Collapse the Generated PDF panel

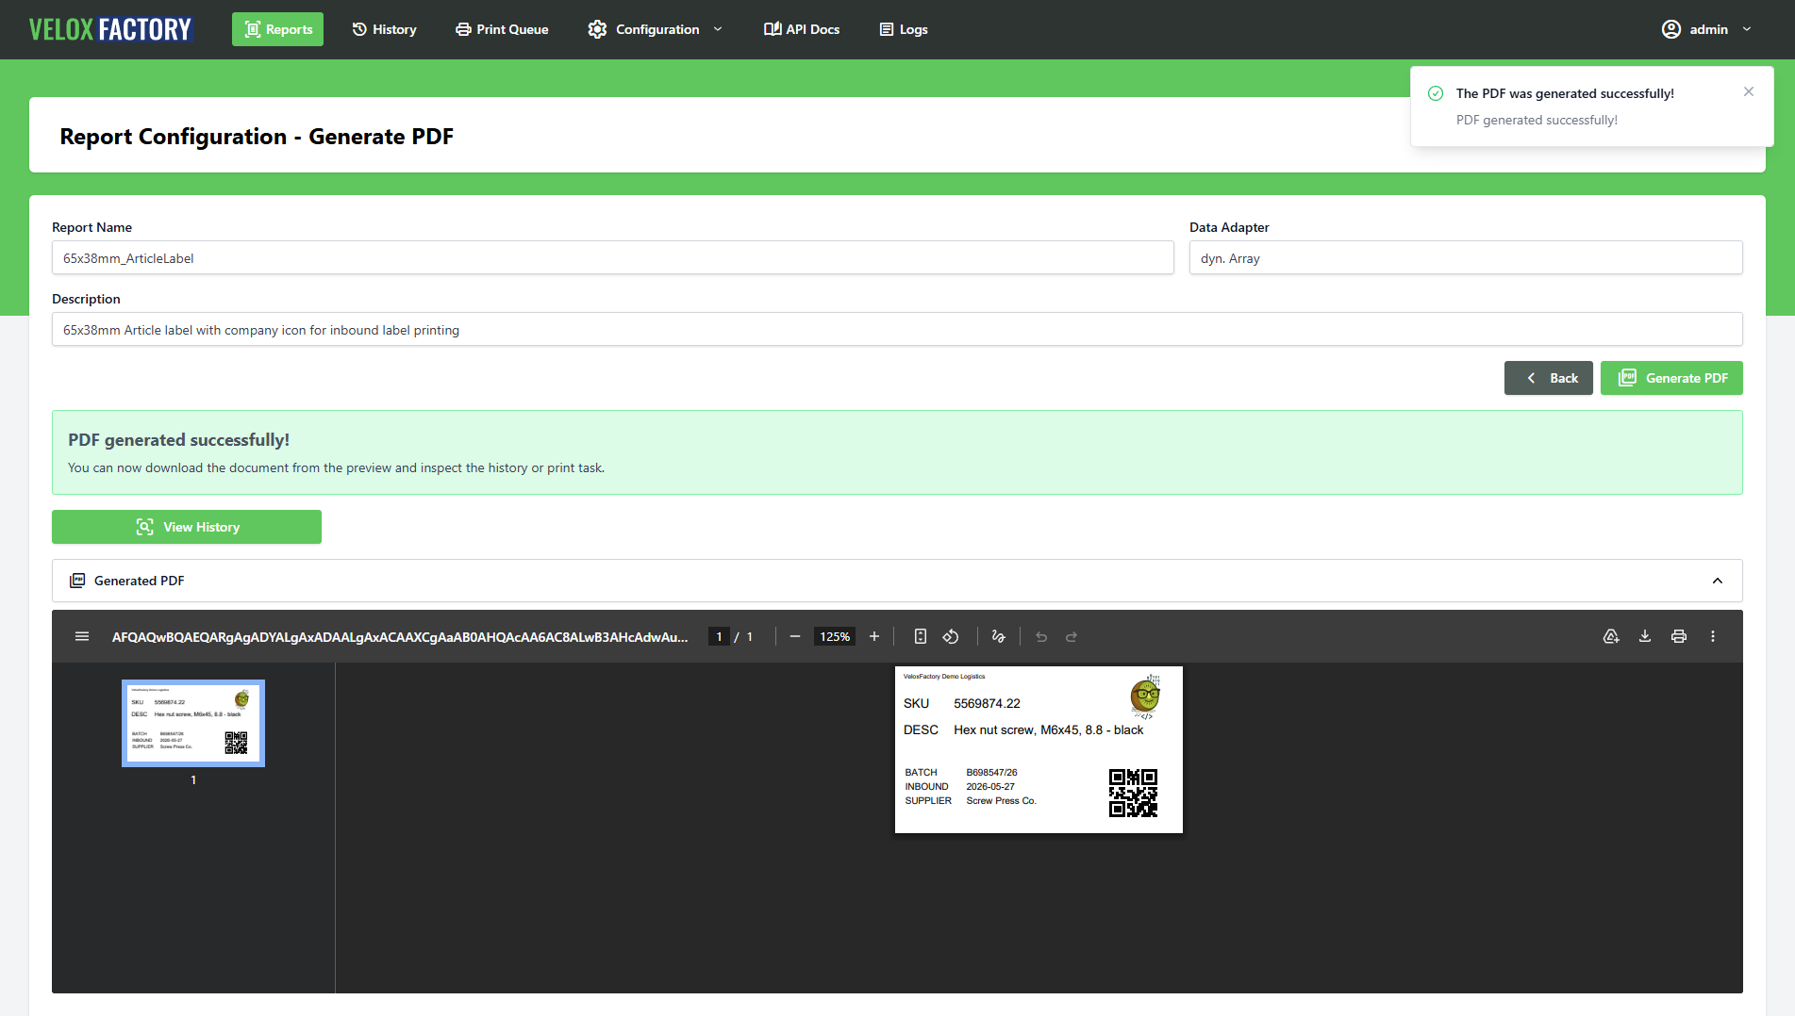pos(1718,581)
